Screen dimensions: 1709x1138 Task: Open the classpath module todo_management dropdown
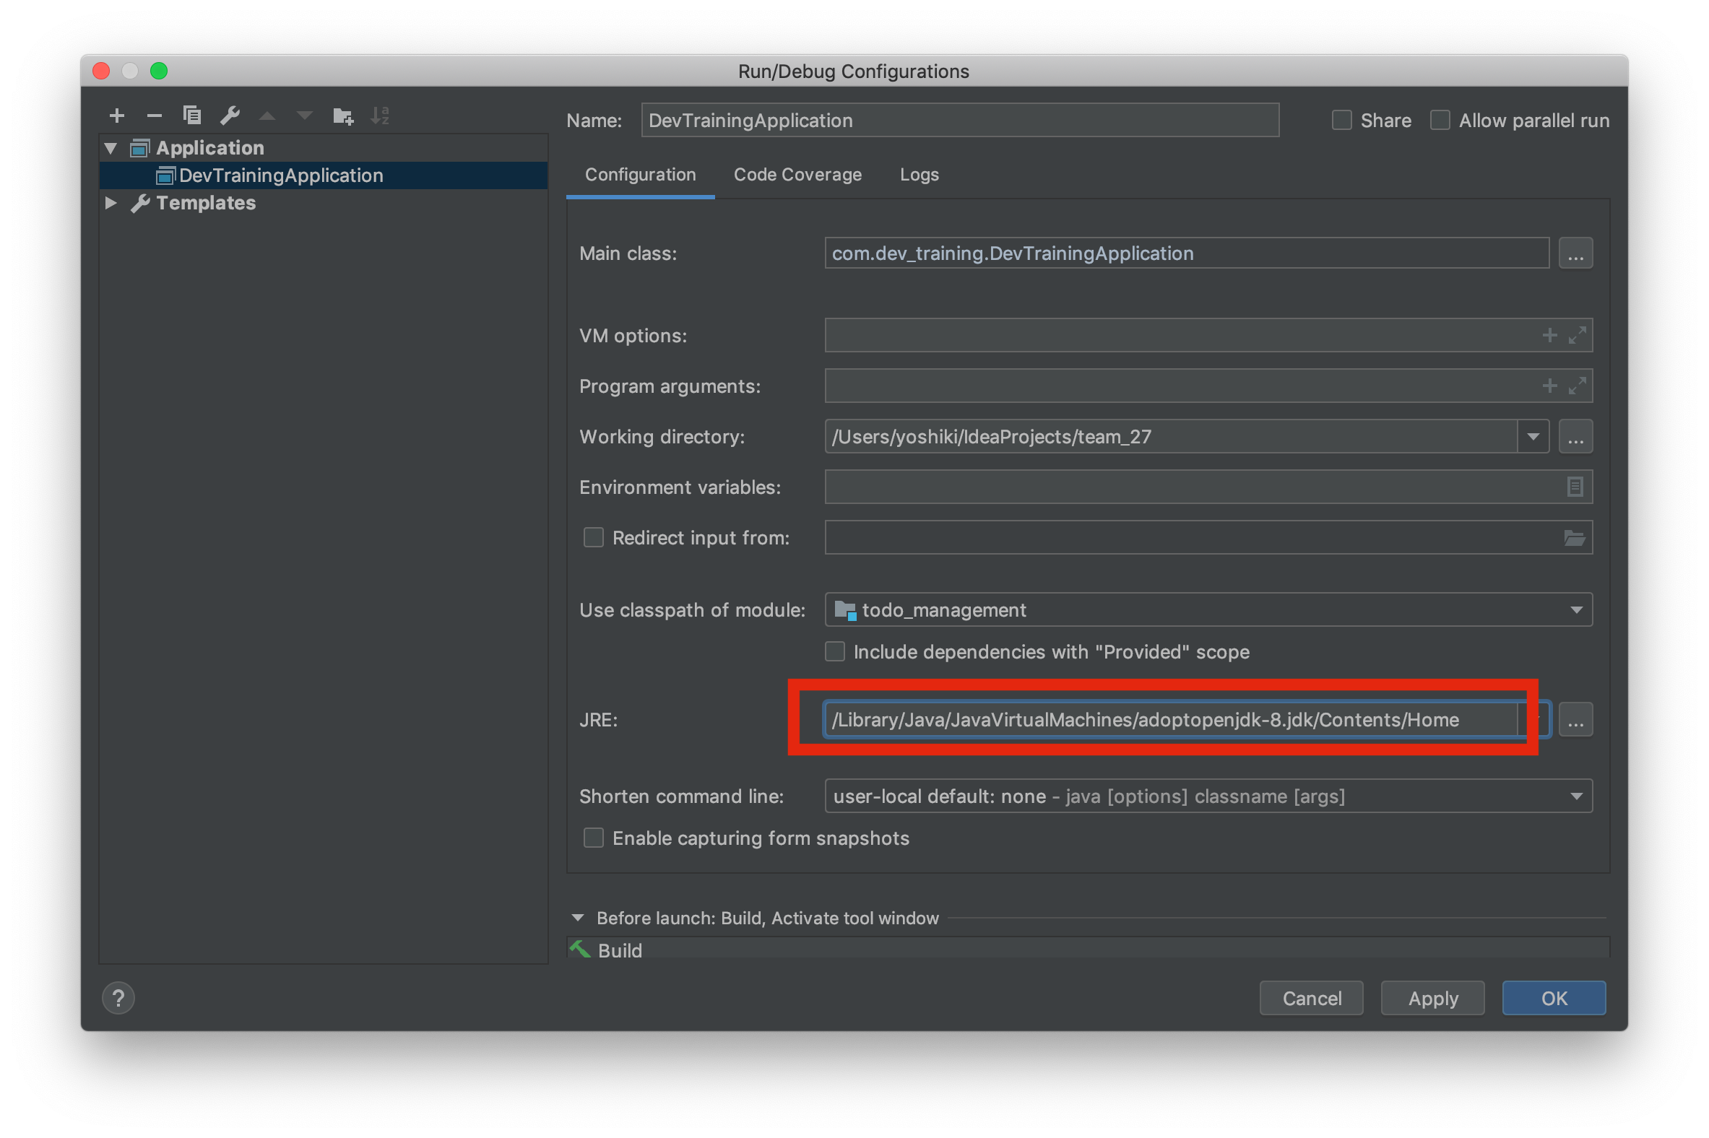(x=1575, y=610)
